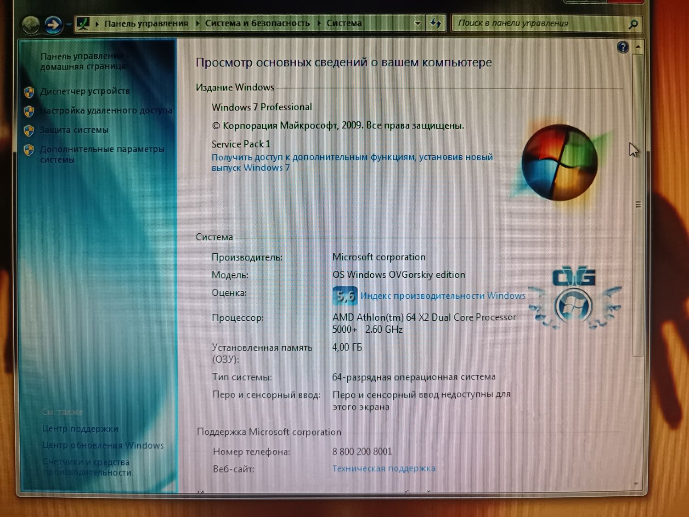Image resolution: width=689 pixels, height=517 pixels.
Task: Click the © Корпорация Майкрософт, 2009 copyright line
Action: 338,125
